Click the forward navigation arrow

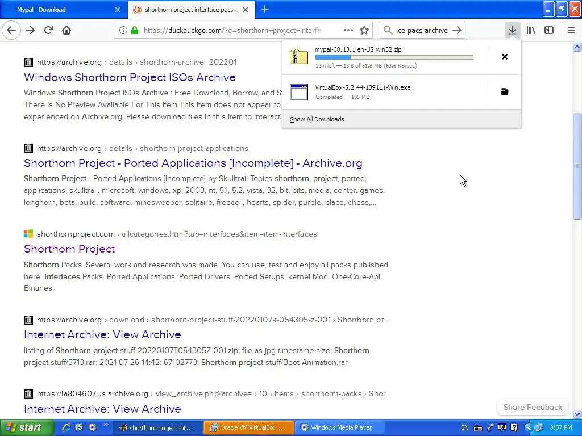[x=30, y=30]
